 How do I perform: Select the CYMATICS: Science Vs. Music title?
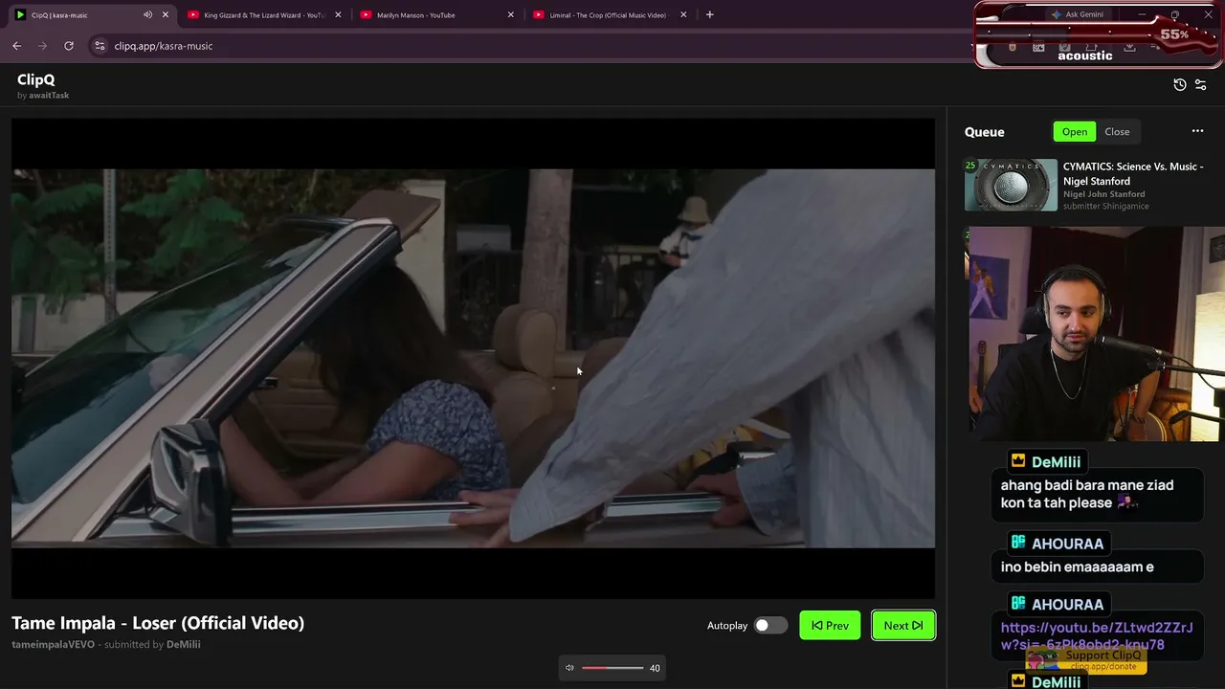pyautogui.click(x=1133, y=173)
